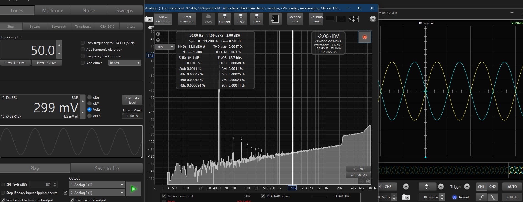The width and height of the screenshot is (523, 202).
Task: Switch to the Sweeps tab
Action: (125, 11)
